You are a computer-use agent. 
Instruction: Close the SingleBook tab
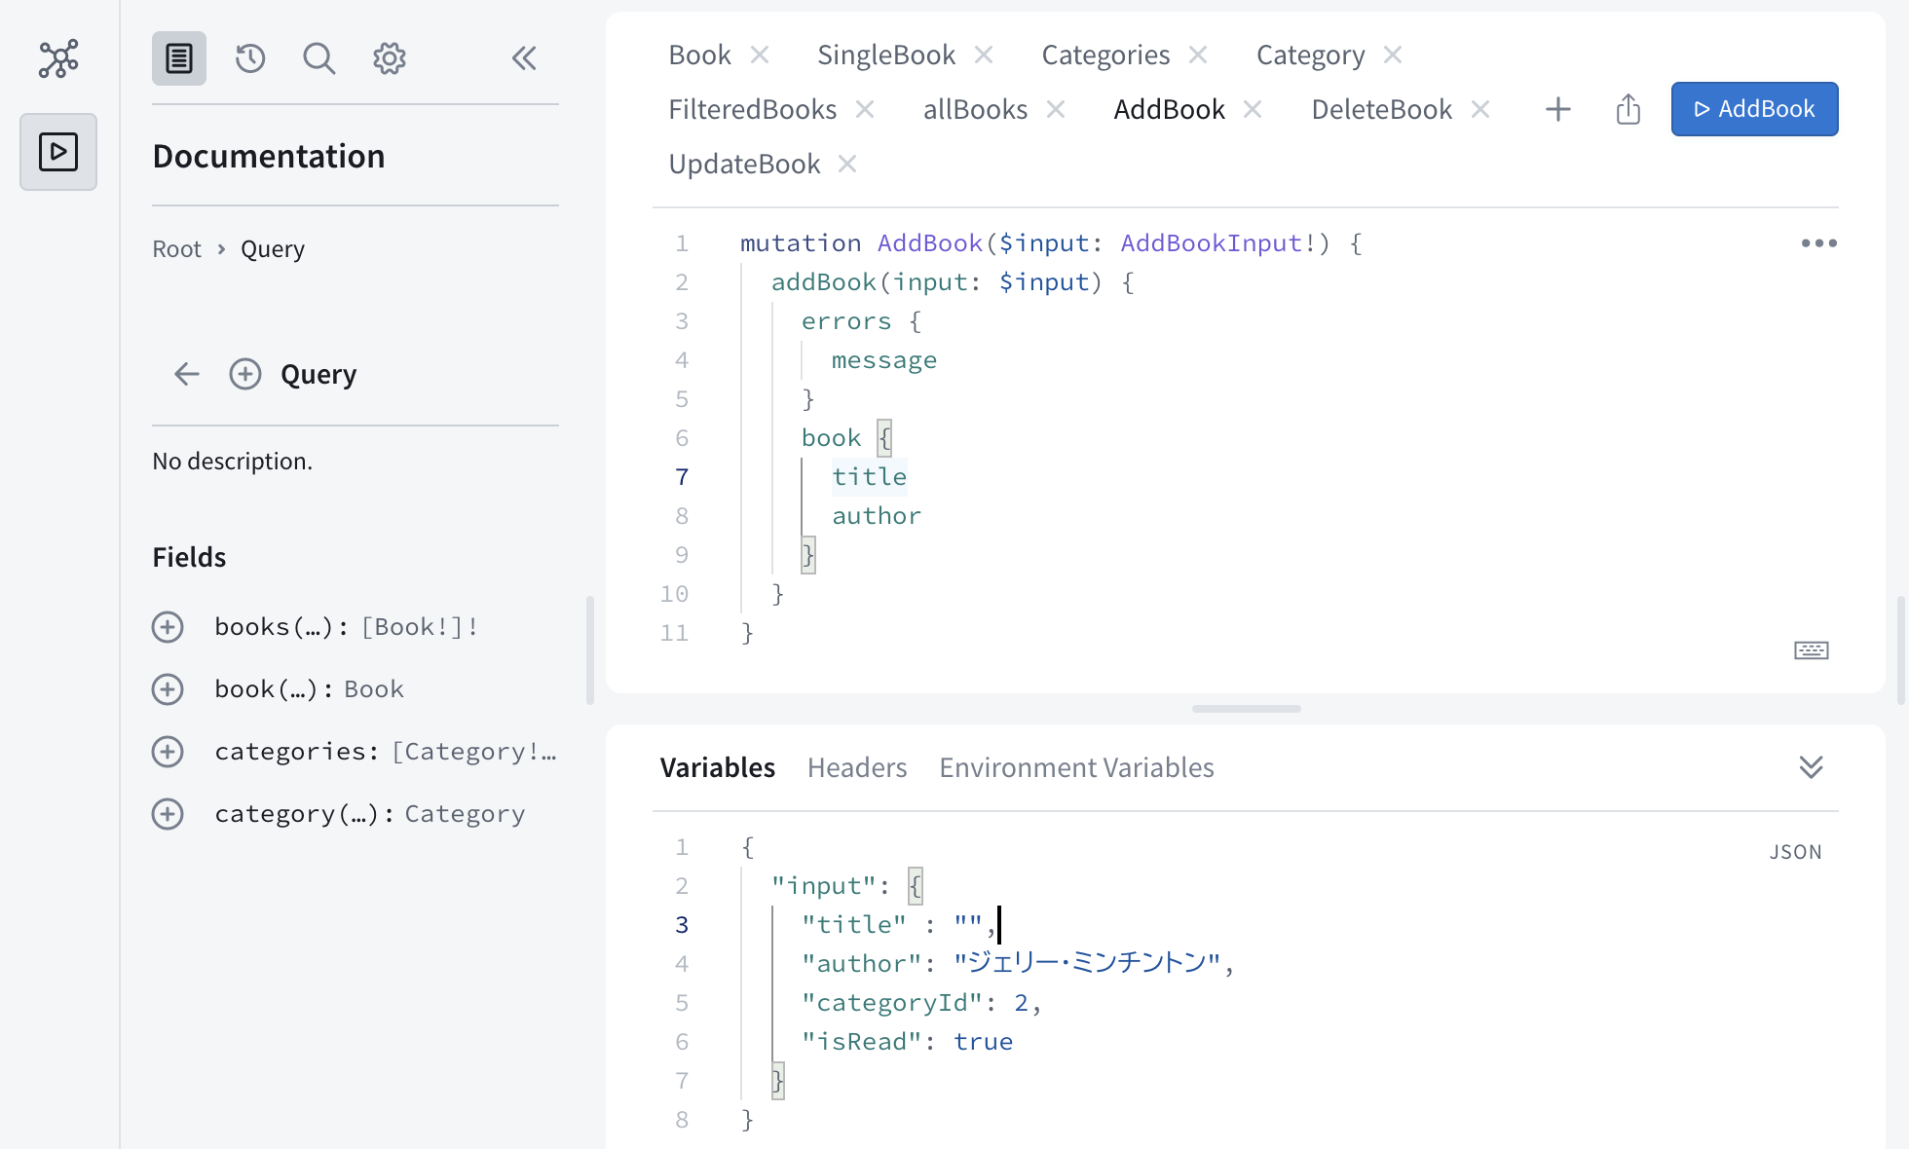(x=984, y=56)
